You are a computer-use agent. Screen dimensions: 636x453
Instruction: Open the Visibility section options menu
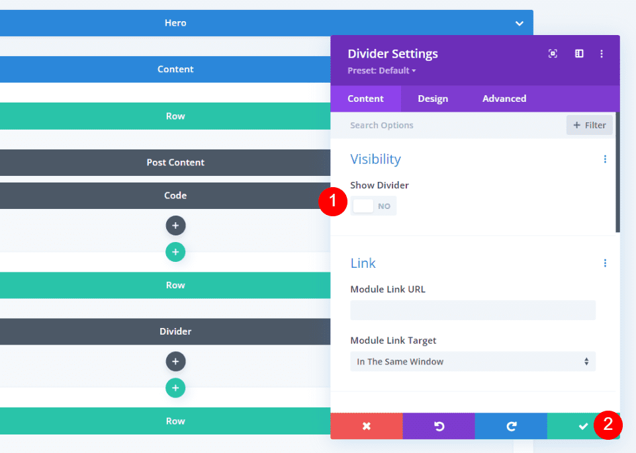604,159
